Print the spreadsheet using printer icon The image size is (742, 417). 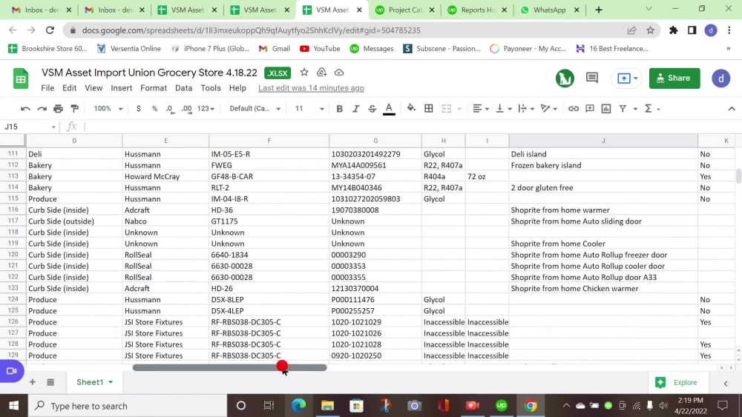pyautogui.click(x=58, y=109)
